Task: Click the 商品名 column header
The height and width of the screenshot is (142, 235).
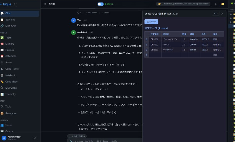Action: (x=171, y=34)
